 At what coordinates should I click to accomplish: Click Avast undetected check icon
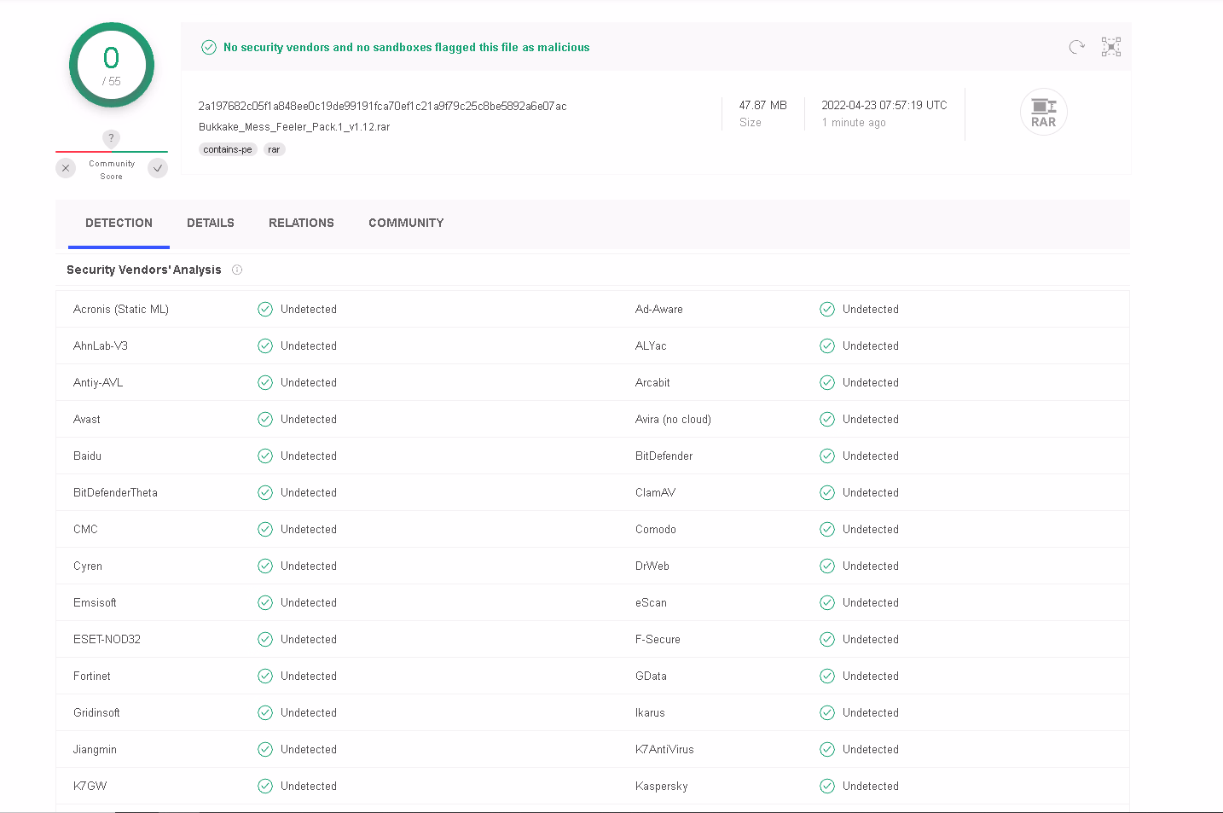pyautogui.click(x=265, y=419)
